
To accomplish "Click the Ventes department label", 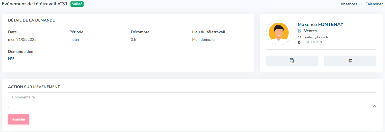I will 310,31.
